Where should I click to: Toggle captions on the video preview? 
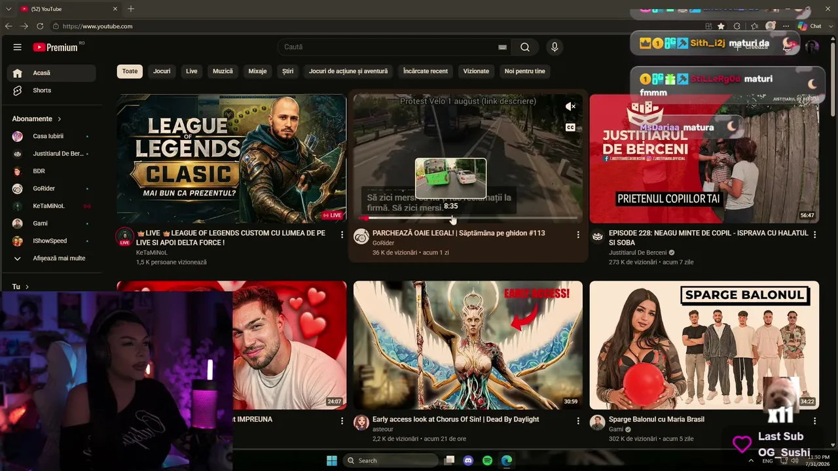pyautogui.click(x=570, y=128)
